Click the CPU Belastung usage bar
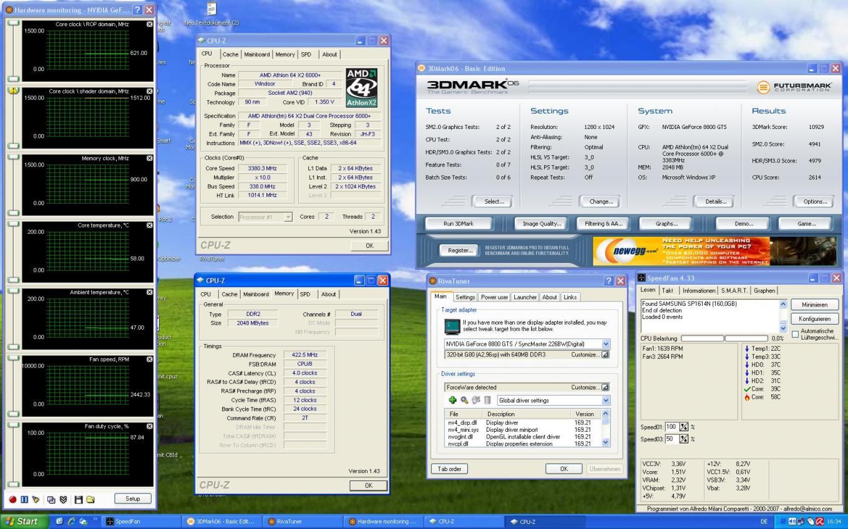The width and height of the screenshot is (848, 529). (x=724, y=338)
